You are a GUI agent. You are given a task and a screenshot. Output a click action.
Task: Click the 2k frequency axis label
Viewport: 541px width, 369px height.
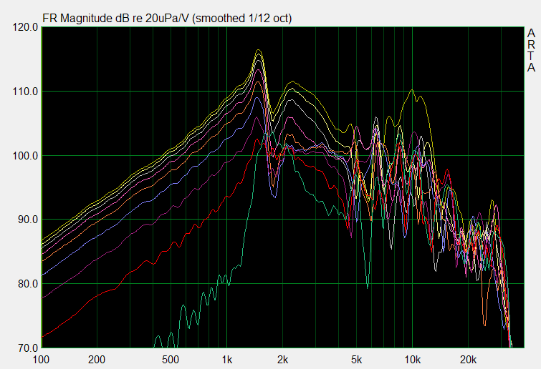point(282,360)
